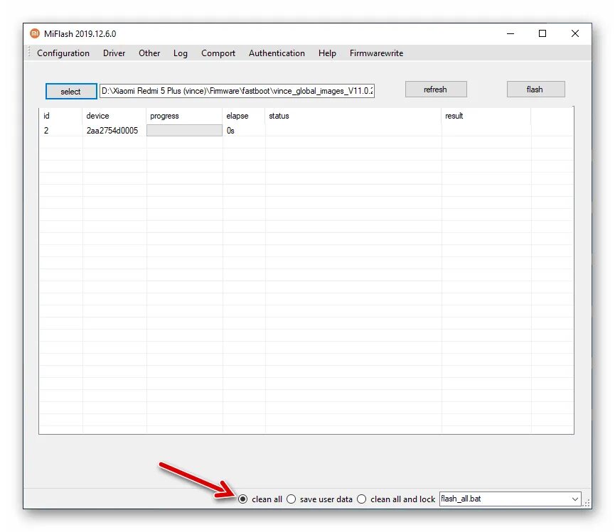Click the device column header
Image resolution: width=615 pixels, height=532 pixels.
pos(114,116)
